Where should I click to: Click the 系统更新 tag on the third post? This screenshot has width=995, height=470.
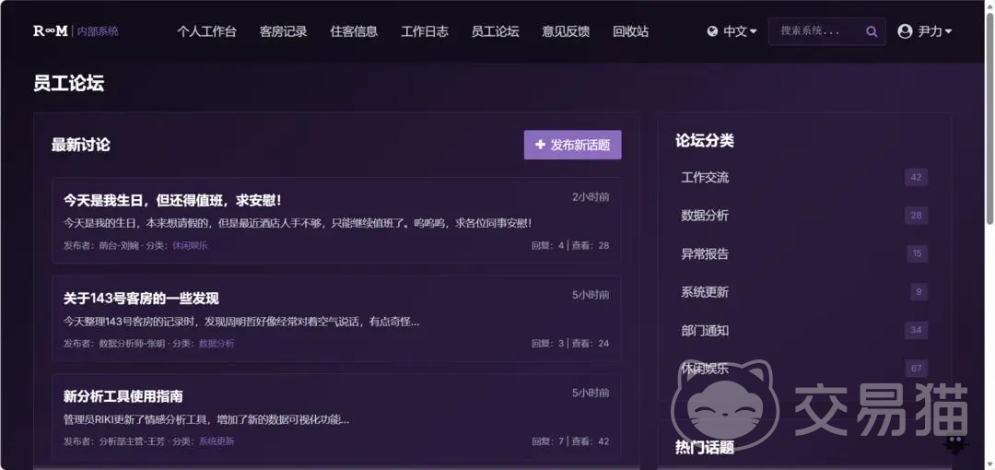tap(217, 441)
